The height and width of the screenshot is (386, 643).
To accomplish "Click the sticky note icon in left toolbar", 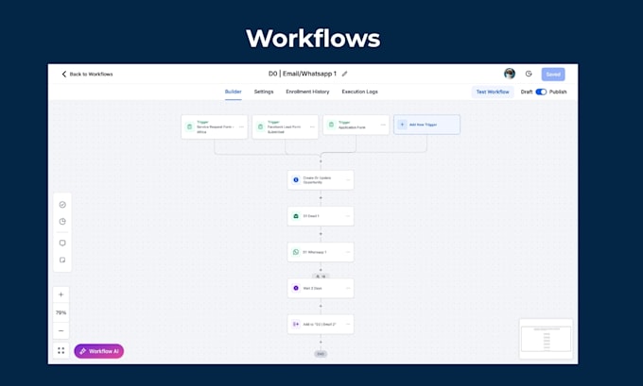I will pos(62,260).
